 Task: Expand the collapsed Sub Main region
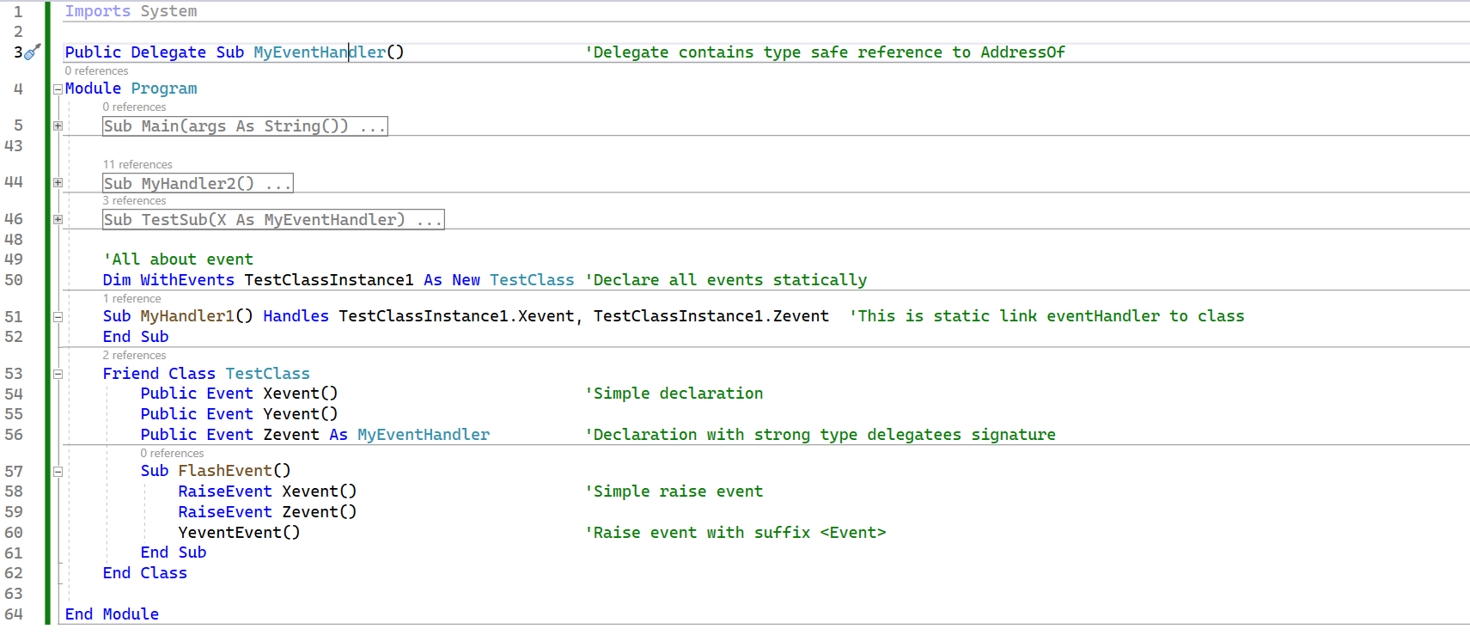click(58, 126)
